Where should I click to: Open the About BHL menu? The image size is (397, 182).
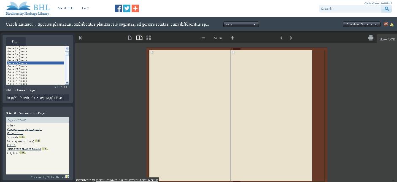coord(65,8)
